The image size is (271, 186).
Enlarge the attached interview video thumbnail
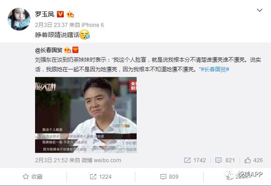(86, 115)
